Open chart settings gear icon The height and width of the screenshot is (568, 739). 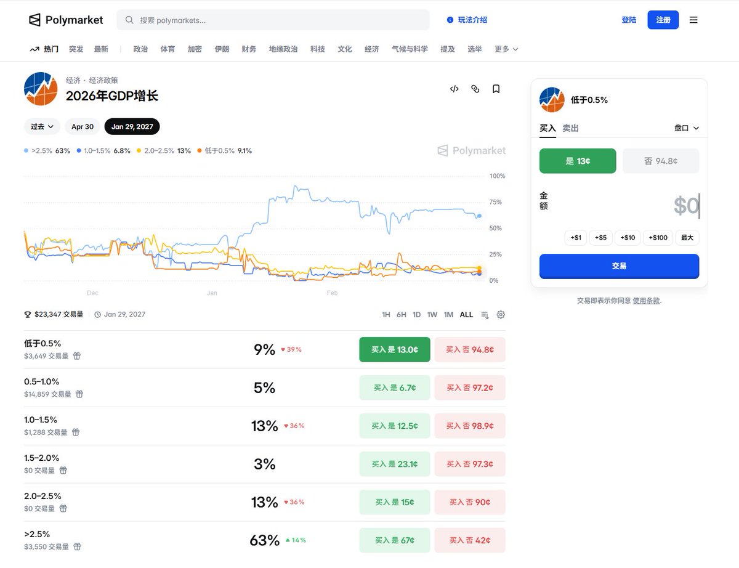click(501, 314)
